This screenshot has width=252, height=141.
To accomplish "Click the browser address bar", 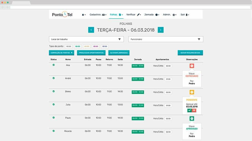I will 130,7.
